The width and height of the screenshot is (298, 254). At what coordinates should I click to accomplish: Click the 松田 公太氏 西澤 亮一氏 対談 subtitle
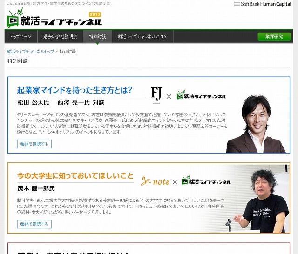(x=61, y=102)
